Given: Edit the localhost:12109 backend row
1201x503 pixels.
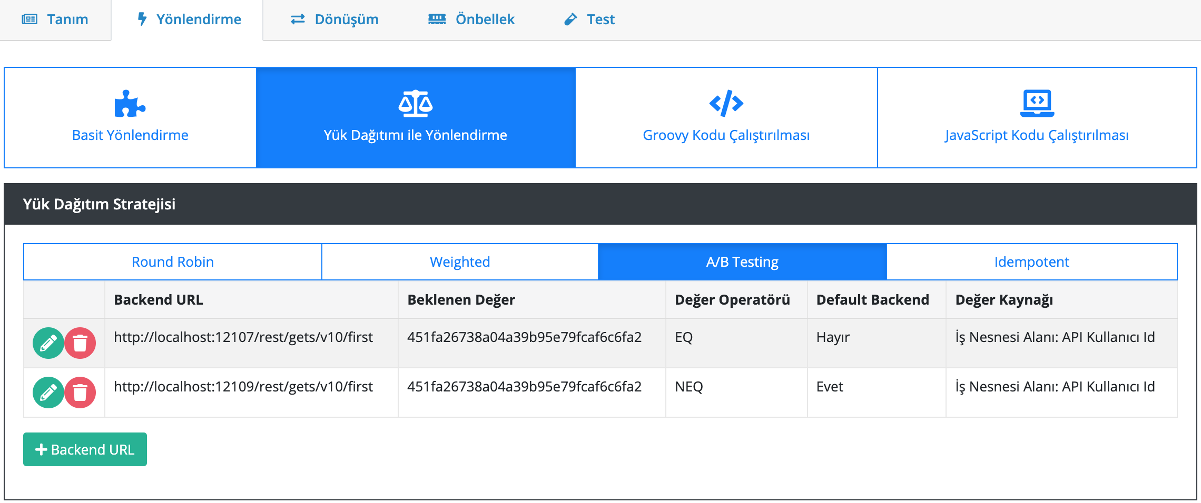Looking at the screenshot, I should [48, 393].
